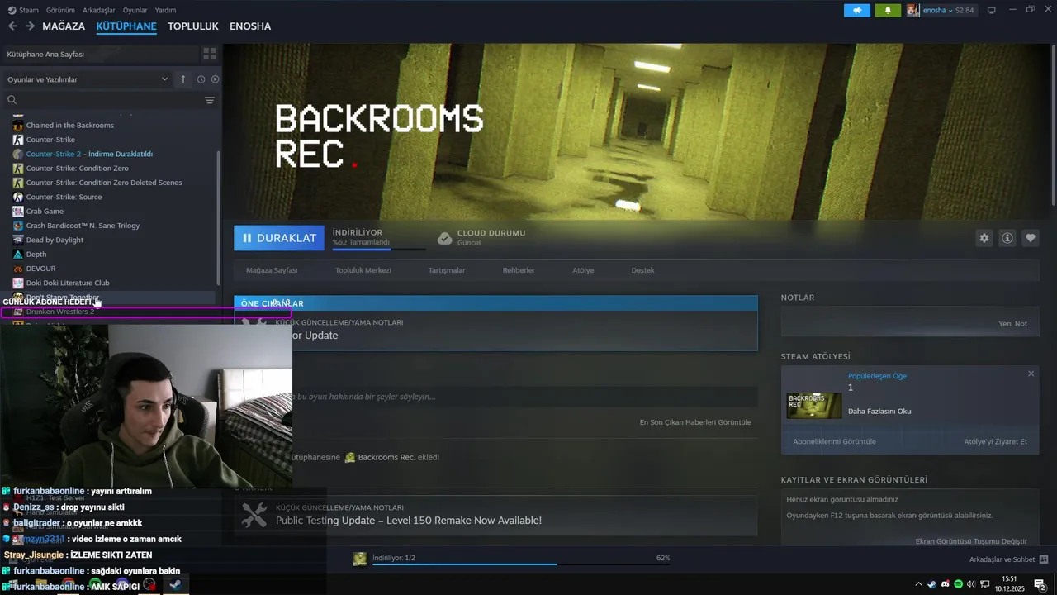Open Discord from the system tray

(x=945, y=584)
